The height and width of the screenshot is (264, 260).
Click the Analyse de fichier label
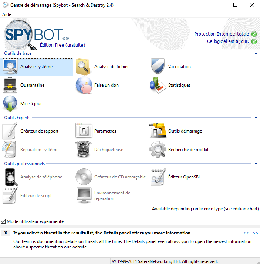[x=111, y=67]
